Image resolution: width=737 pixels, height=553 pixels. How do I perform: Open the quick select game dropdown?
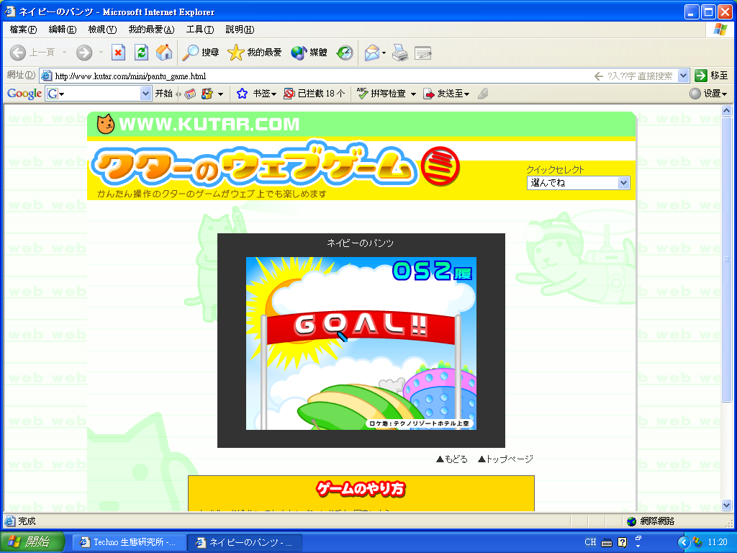click(579, 183)
